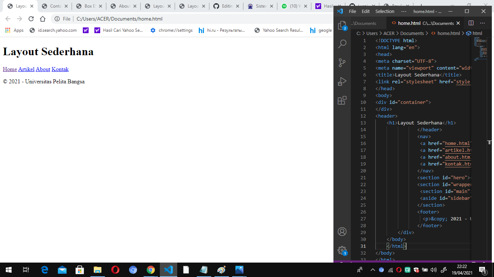Open the editor More Actions menu
The image size is (494, 277).
coord(482,23)
